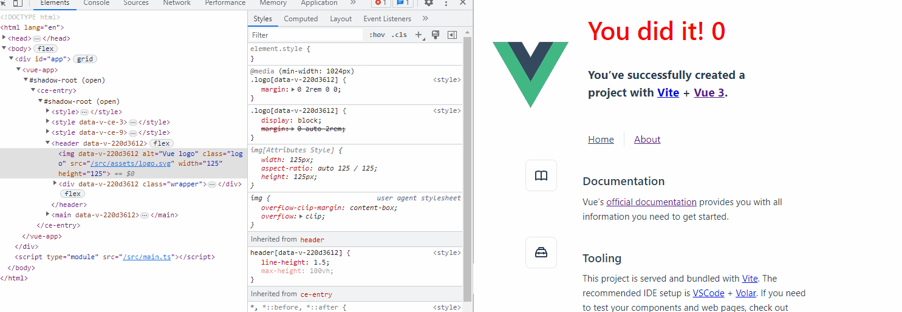Expand the main data-v-220d3612 node

(48, 214)
